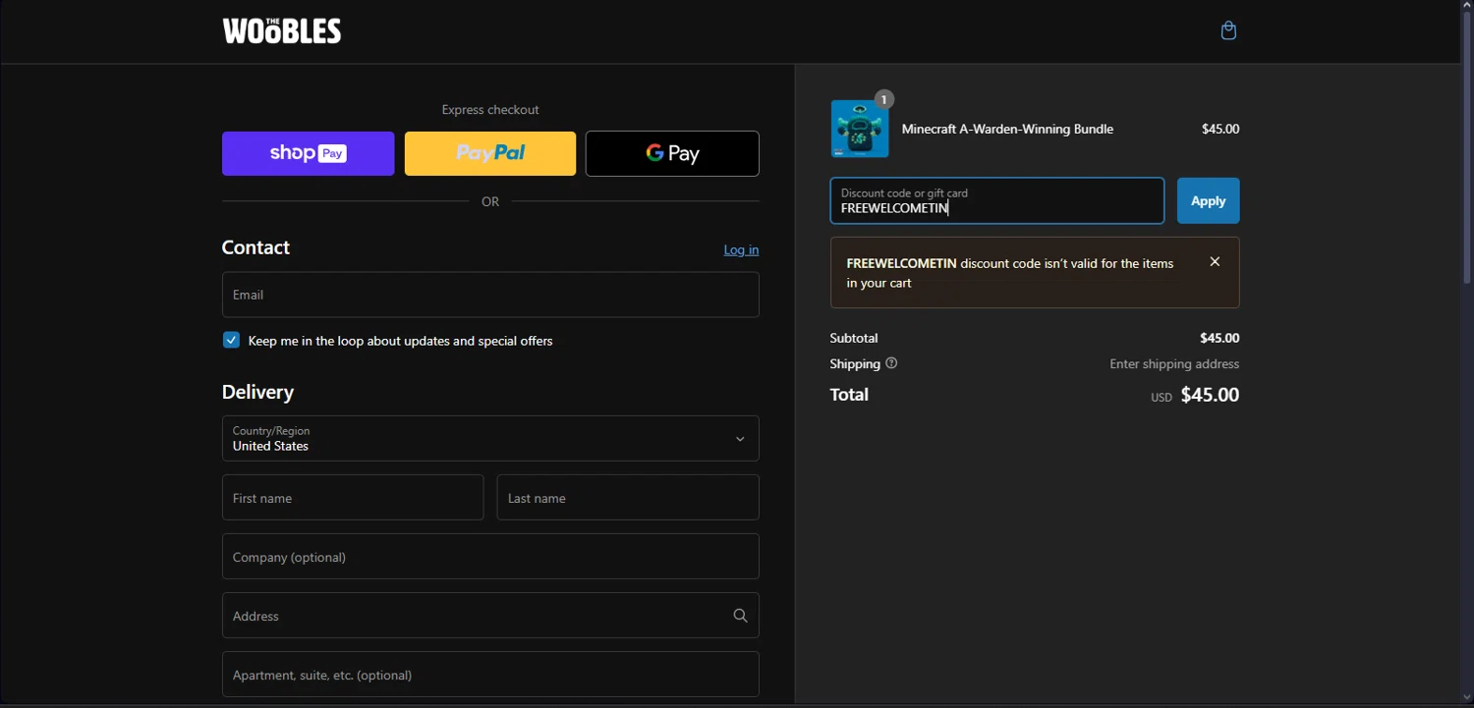Viewport: 1474px width, 708px height.
Task: Select the Company (optional) field
Action: [x=490, y=557]
